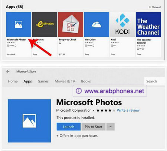Screen dimensions: 167x151
Task: Click the PC device icon under Property Check
Action: [x=60, y=43]
